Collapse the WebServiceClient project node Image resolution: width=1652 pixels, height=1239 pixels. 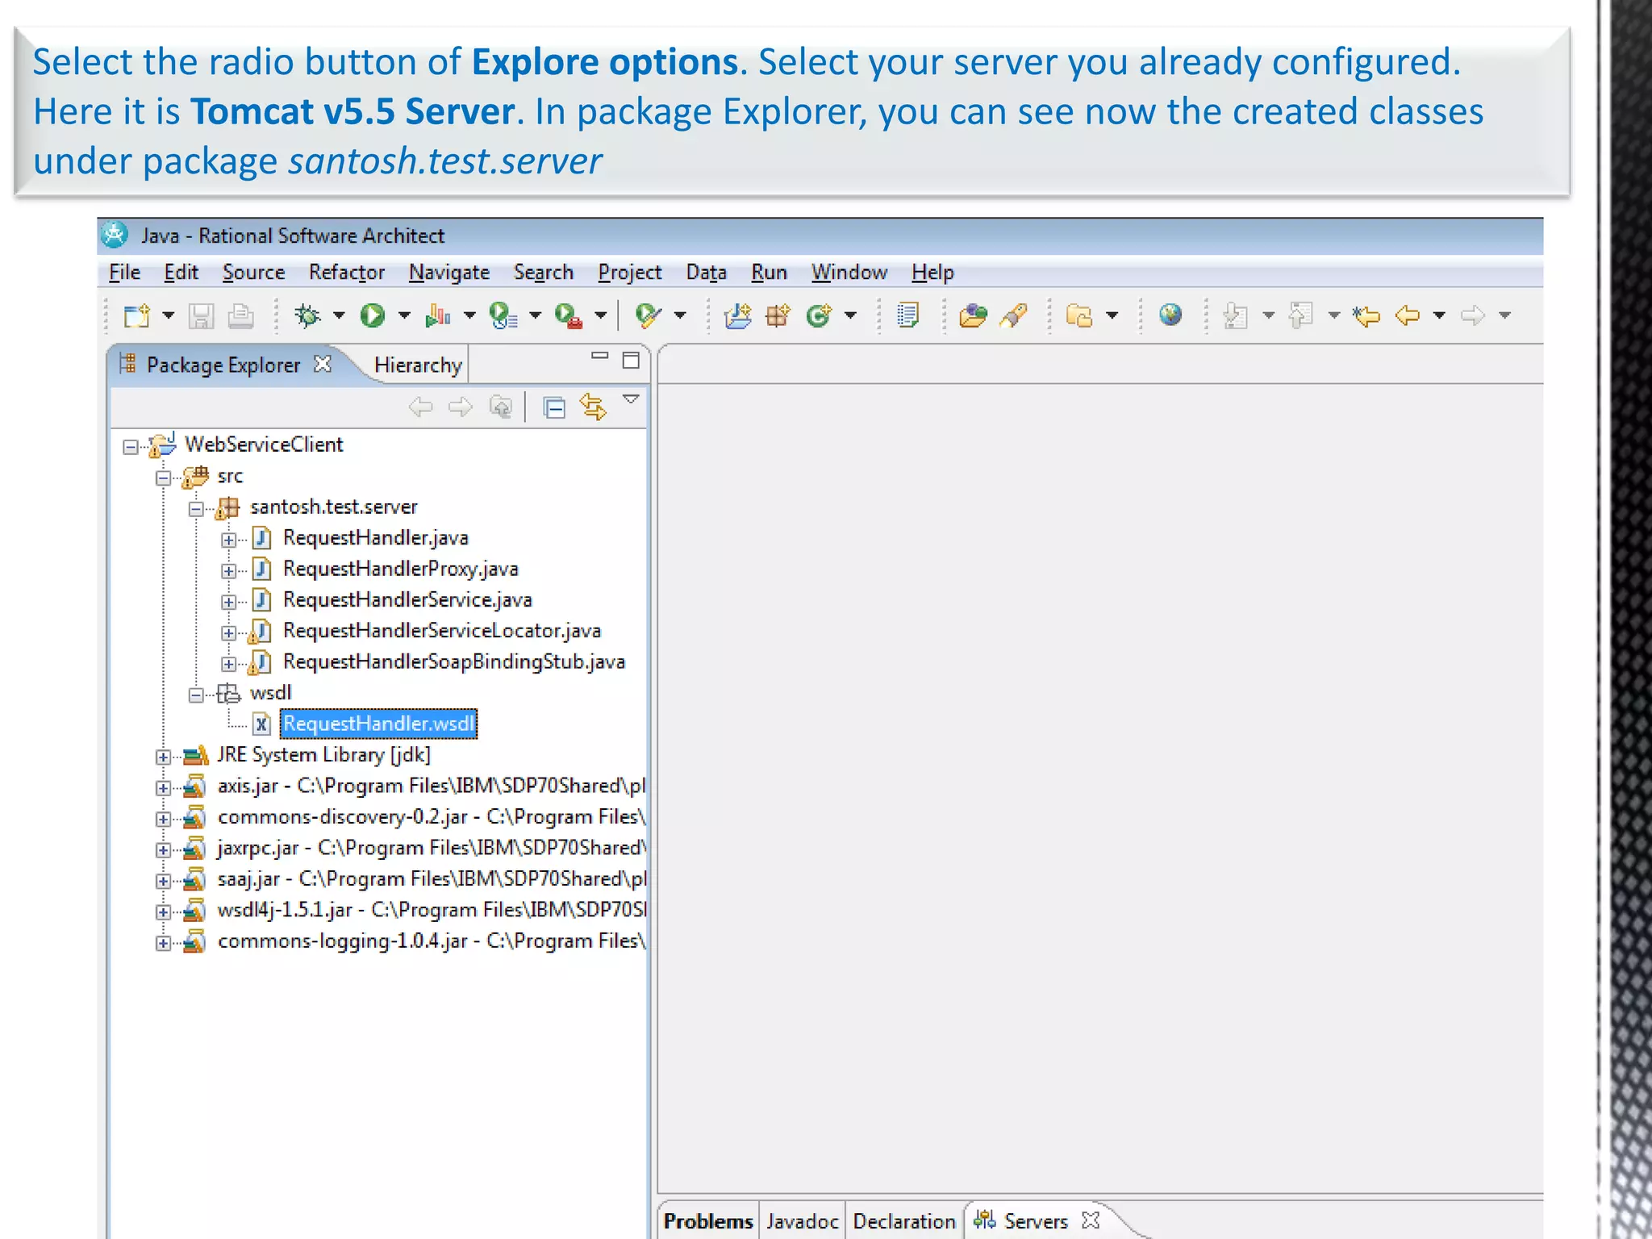131,446
